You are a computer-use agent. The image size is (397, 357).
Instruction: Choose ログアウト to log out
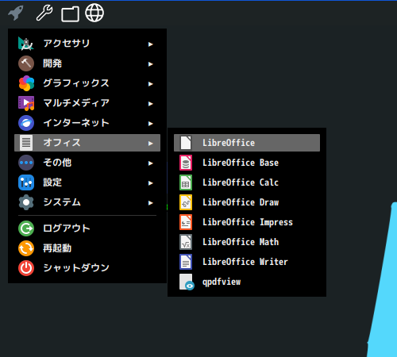87,228
